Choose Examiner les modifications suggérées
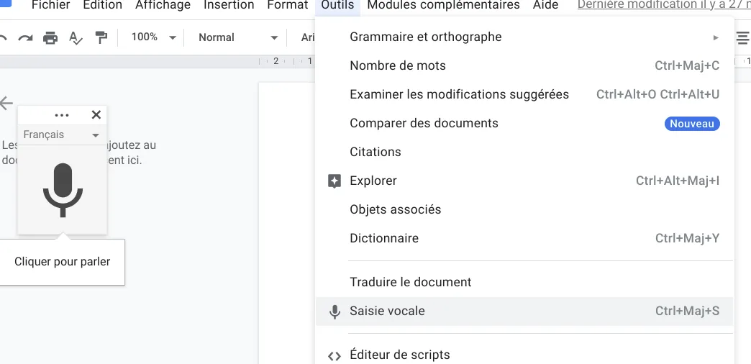The image size is (751, 364). (x=525, y=94)
